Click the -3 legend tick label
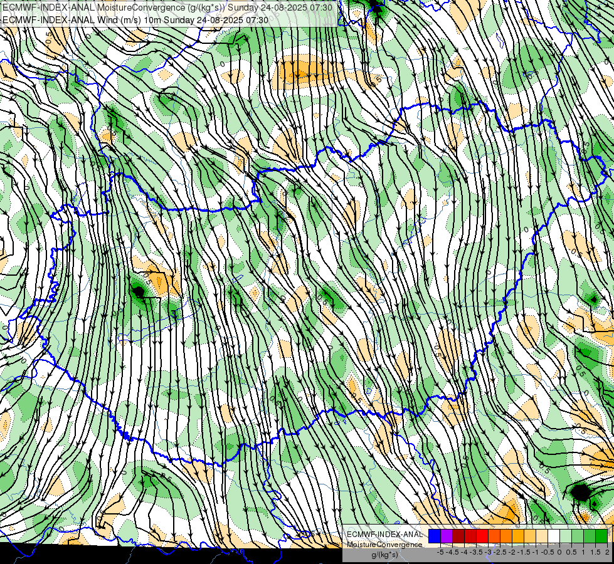Viewport: 614px width, 564px height. [x=489, y=552]
